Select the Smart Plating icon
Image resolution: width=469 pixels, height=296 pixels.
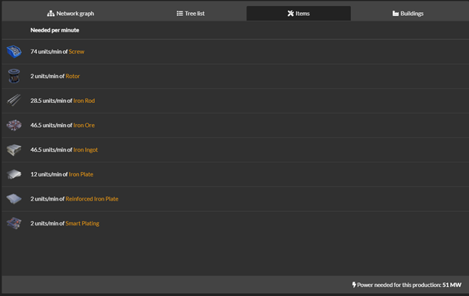(x=14, y=223)
